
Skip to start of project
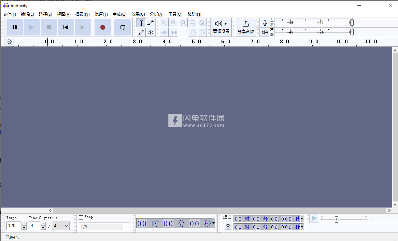tap(66, 27)
